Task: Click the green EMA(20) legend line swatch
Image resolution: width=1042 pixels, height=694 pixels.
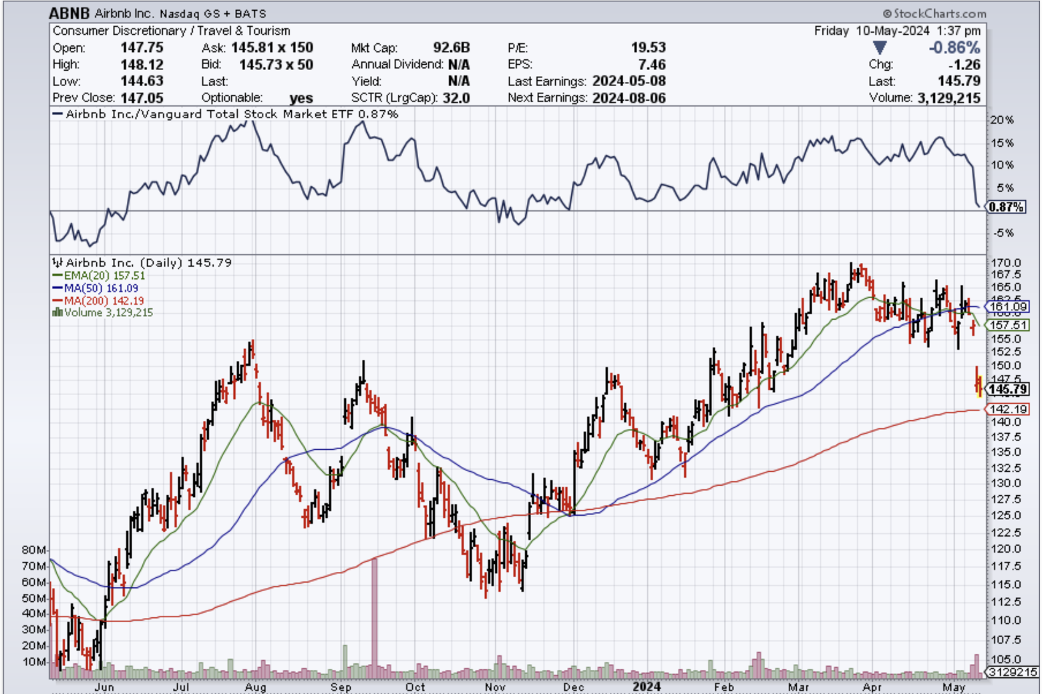Action: pyautogui.click(x=57, y=276)
